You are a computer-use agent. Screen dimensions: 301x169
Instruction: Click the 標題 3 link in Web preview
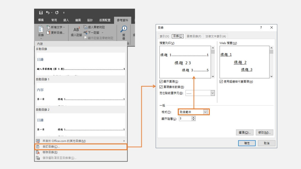pos(247,70)
